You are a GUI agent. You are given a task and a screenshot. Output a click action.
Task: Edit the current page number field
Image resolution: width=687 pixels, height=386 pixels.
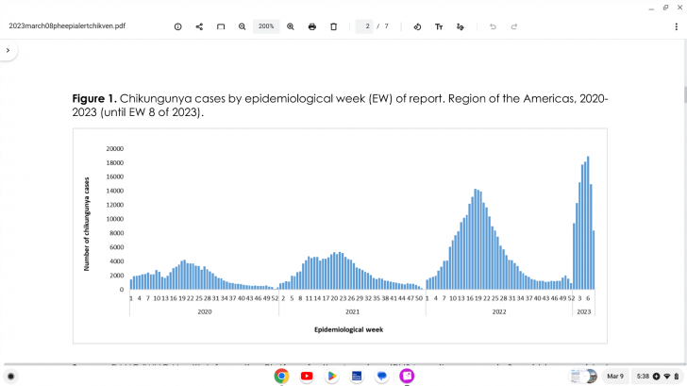(364, 26)
